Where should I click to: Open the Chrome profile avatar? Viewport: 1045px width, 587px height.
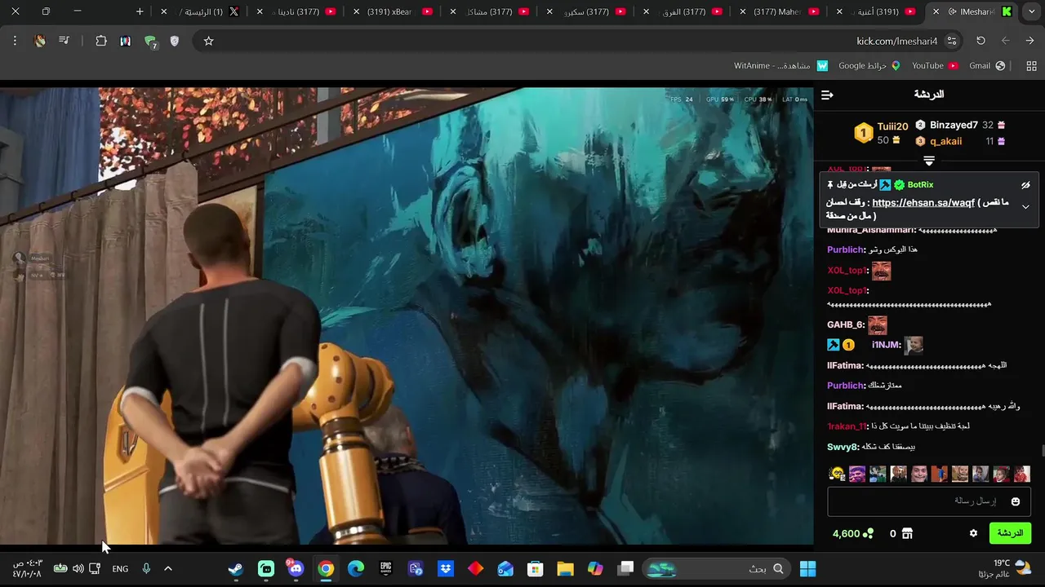click(x=40, y=41)
